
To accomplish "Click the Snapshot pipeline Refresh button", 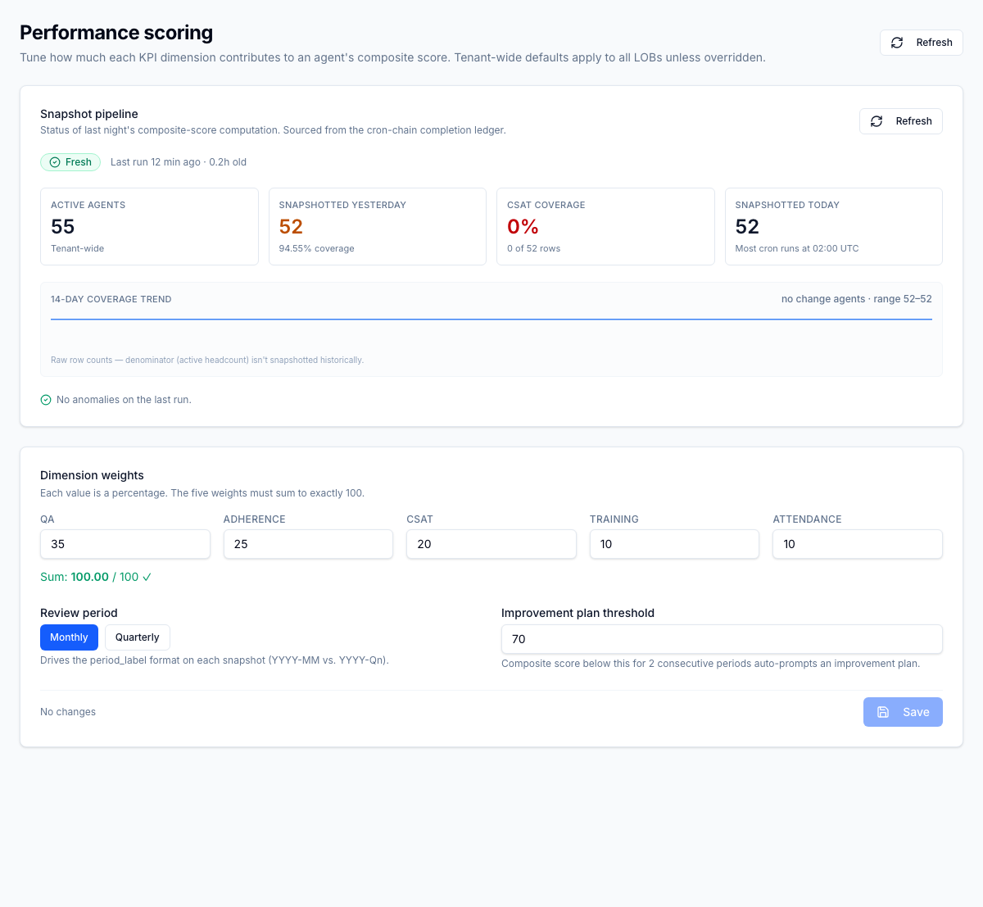I will coord(900,121).
